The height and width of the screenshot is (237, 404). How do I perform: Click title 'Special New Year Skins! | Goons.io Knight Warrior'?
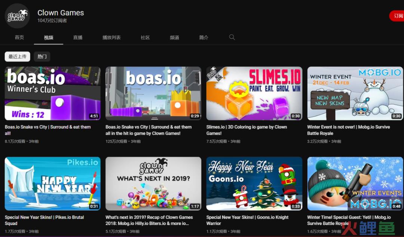(x=247, y=220)
